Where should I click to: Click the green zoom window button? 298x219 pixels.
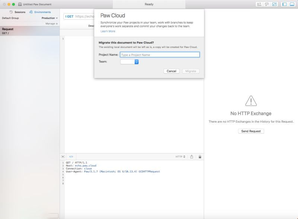pos(13,4)
